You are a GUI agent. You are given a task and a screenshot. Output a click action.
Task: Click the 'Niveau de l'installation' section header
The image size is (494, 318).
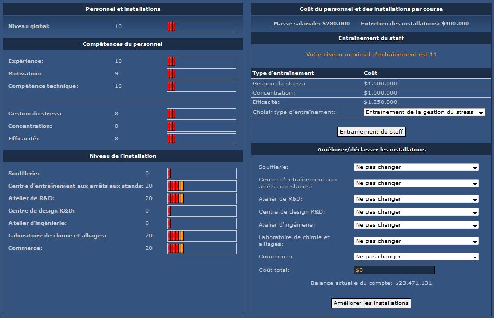tap(123, 156)
